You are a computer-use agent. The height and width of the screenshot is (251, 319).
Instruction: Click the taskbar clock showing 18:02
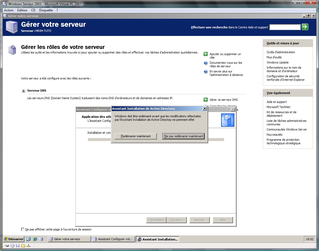click(x=310, y=239)
